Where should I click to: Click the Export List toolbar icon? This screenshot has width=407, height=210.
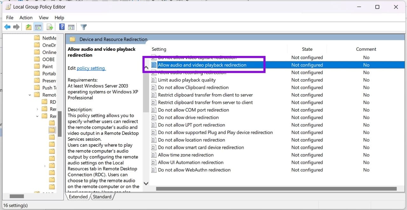click(x=50, y=27)
